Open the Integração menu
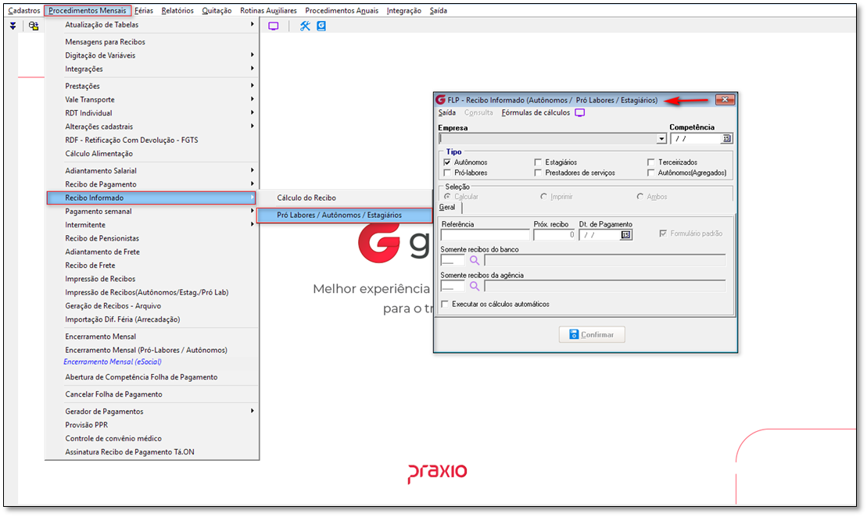The width and height of the screenshot is (867, 517). coord(403,10)
